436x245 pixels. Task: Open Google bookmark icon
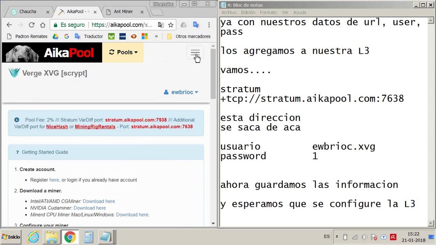click(66, 36)
